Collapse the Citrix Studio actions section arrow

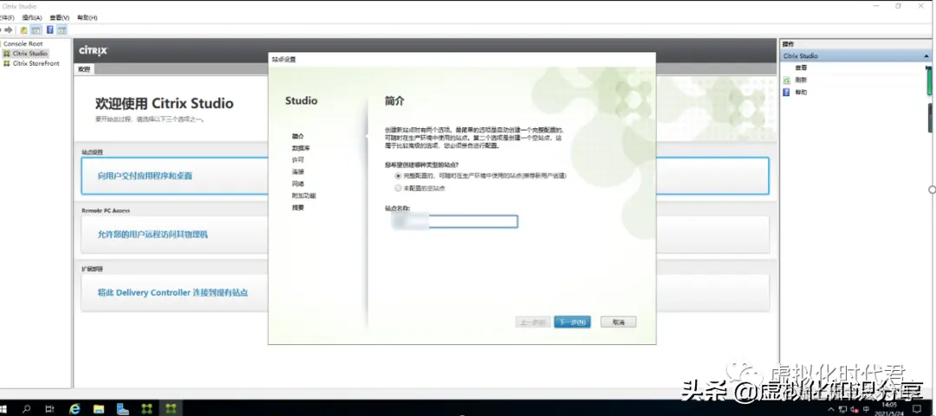tap(926, 56)
